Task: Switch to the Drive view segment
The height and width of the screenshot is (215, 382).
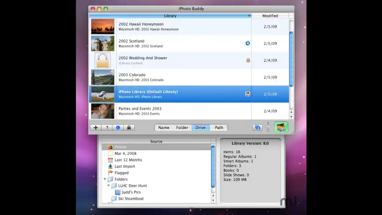Action: tap(201, 128)
